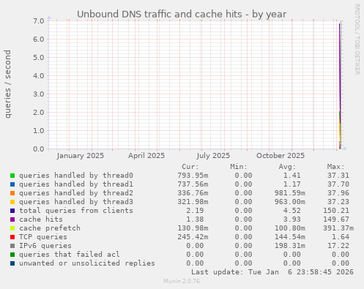The image size is (364, 289).
Task: Click the 'January 2025' axis label
Action: pyautogui.click(x=81, y=156)
